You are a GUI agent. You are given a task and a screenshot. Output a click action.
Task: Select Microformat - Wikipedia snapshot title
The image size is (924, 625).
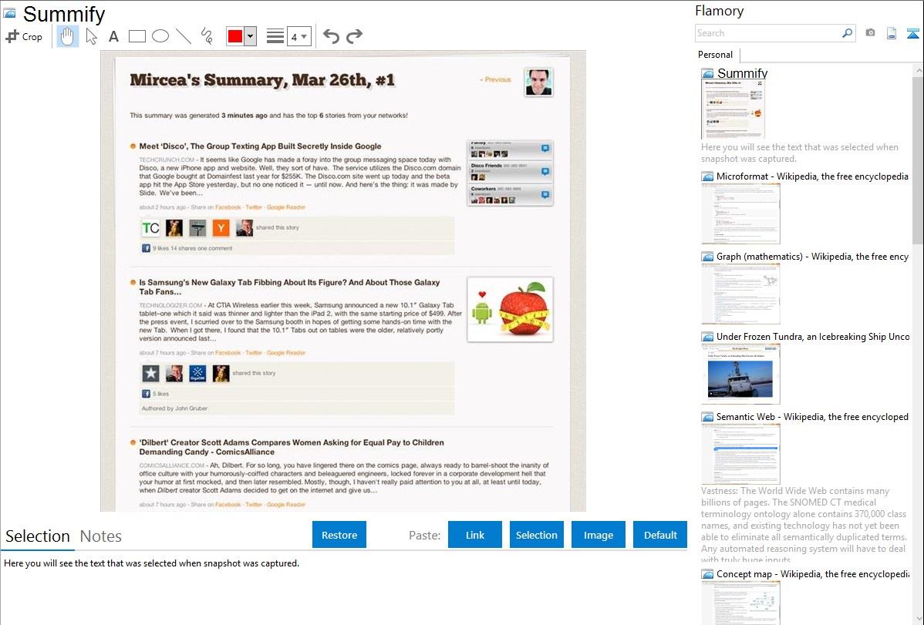[812, 176]
